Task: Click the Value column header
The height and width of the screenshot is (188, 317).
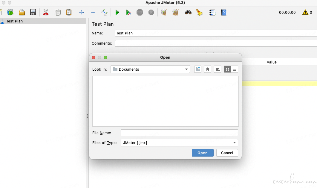Action: [272, 62]
